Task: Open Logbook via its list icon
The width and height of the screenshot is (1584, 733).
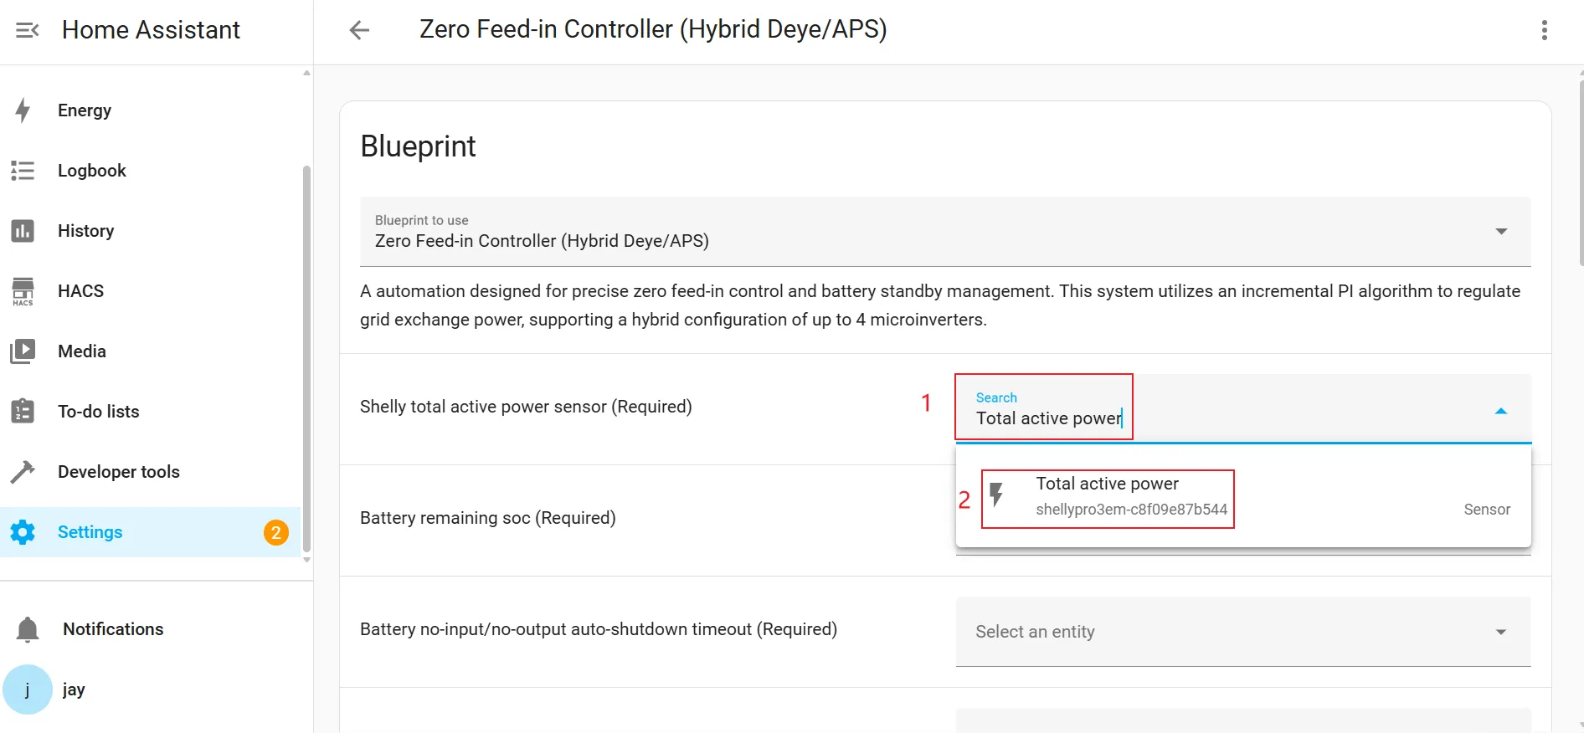Action: [23, 171]
